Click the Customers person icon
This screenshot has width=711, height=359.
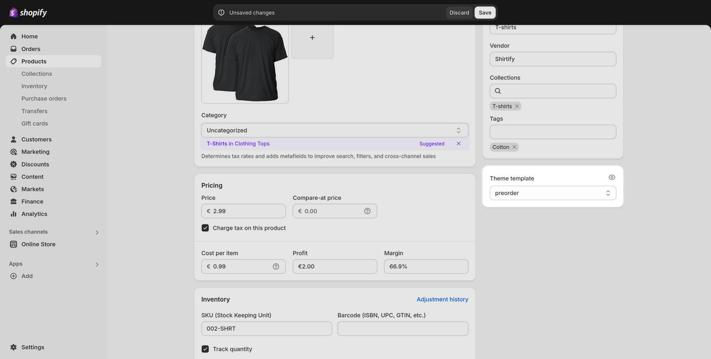(x=13, y=139)
